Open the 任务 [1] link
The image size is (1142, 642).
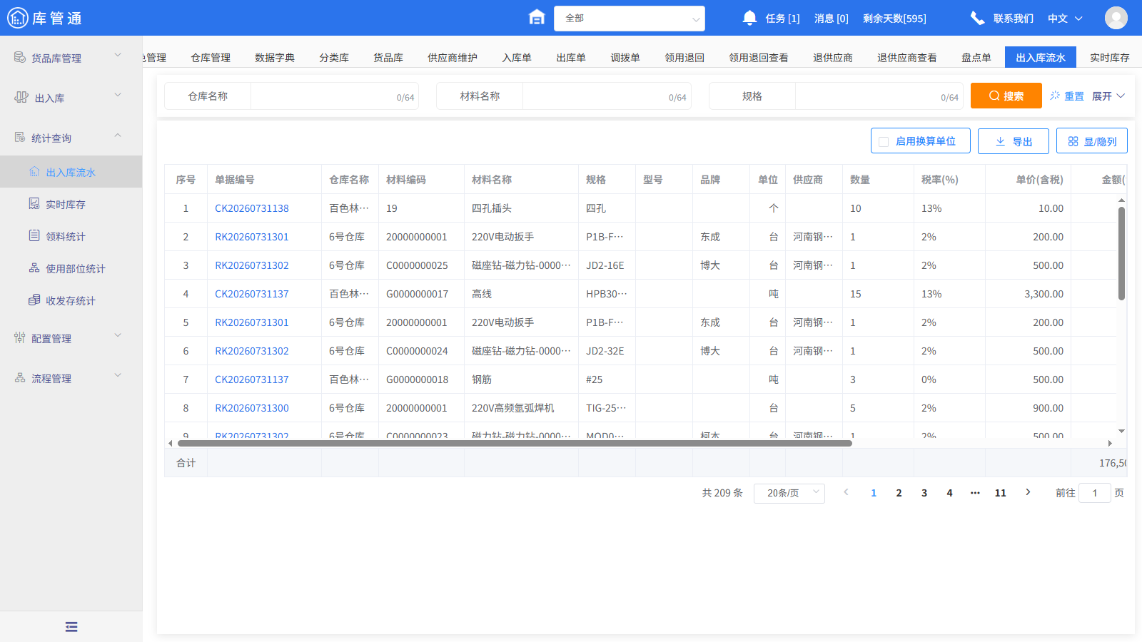(x=782, y=19)
